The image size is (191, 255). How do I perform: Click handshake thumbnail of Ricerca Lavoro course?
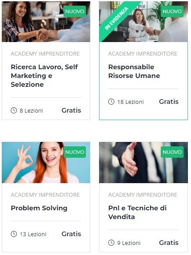[46, 21]
